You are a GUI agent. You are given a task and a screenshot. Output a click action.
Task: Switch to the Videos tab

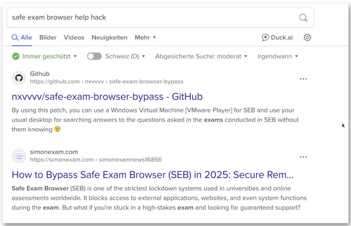click(x=74, y=37)
